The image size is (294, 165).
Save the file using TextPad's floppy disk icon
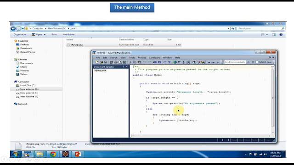(106, 62)
